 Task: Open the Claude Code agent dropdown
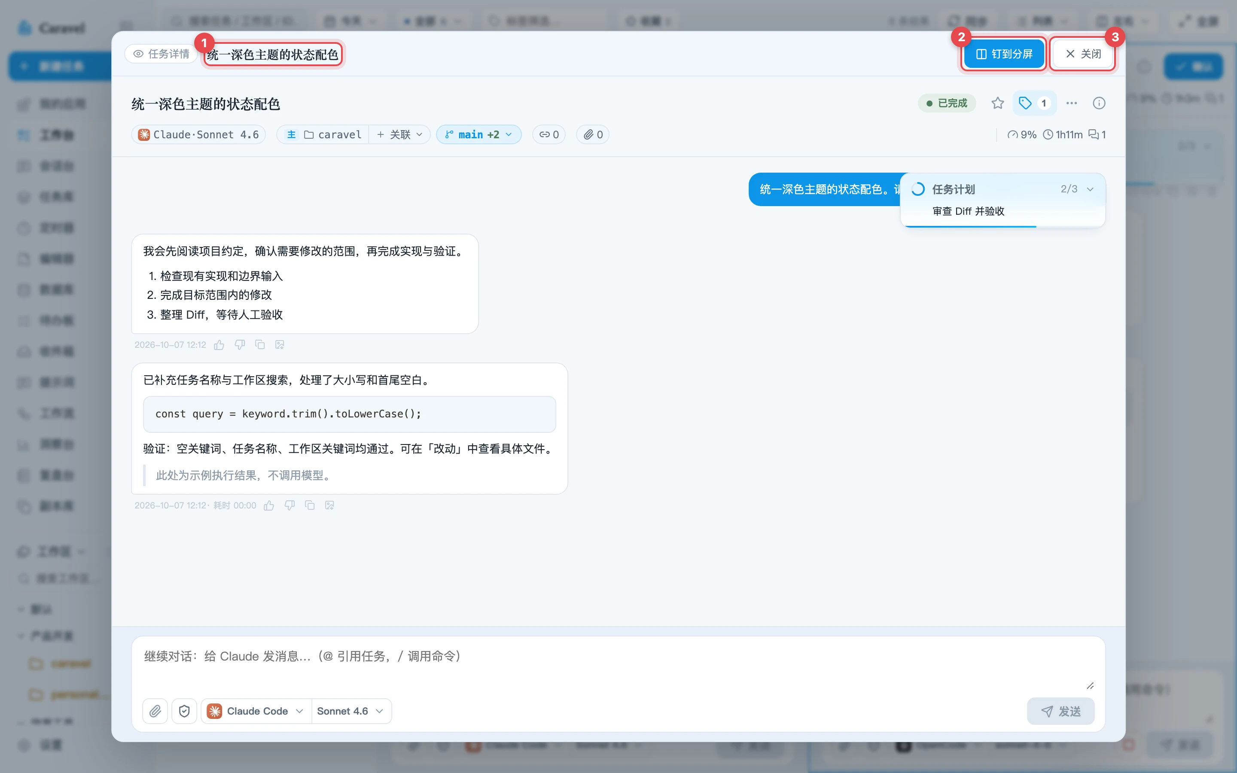click(256, 711)
